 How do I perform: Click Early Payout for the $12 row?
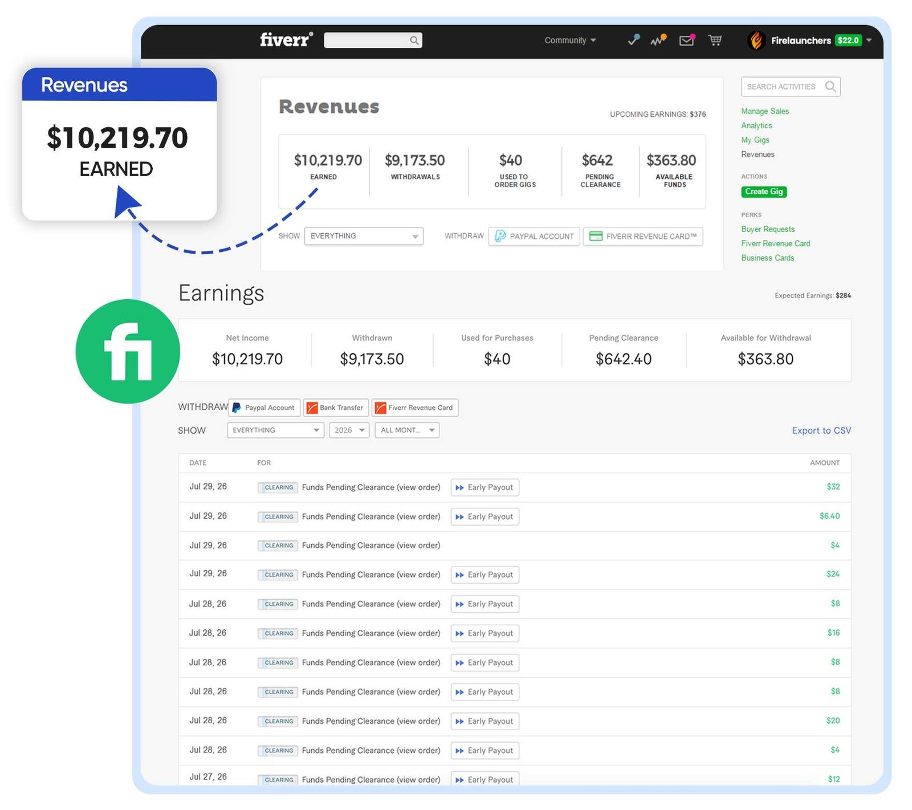(485, 779)
